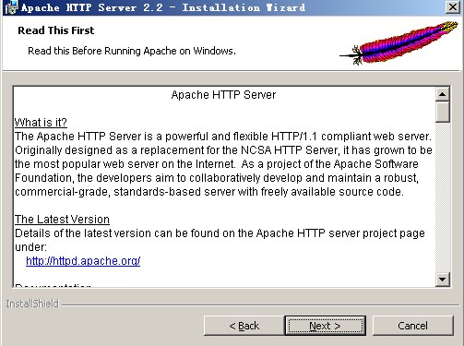
Task: Click the installer icon in the title bar
Action: (11, 7)
